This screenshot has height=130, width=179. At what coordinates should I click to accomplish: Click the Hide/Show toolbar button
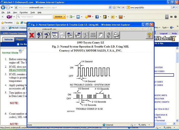coord(93,35)
